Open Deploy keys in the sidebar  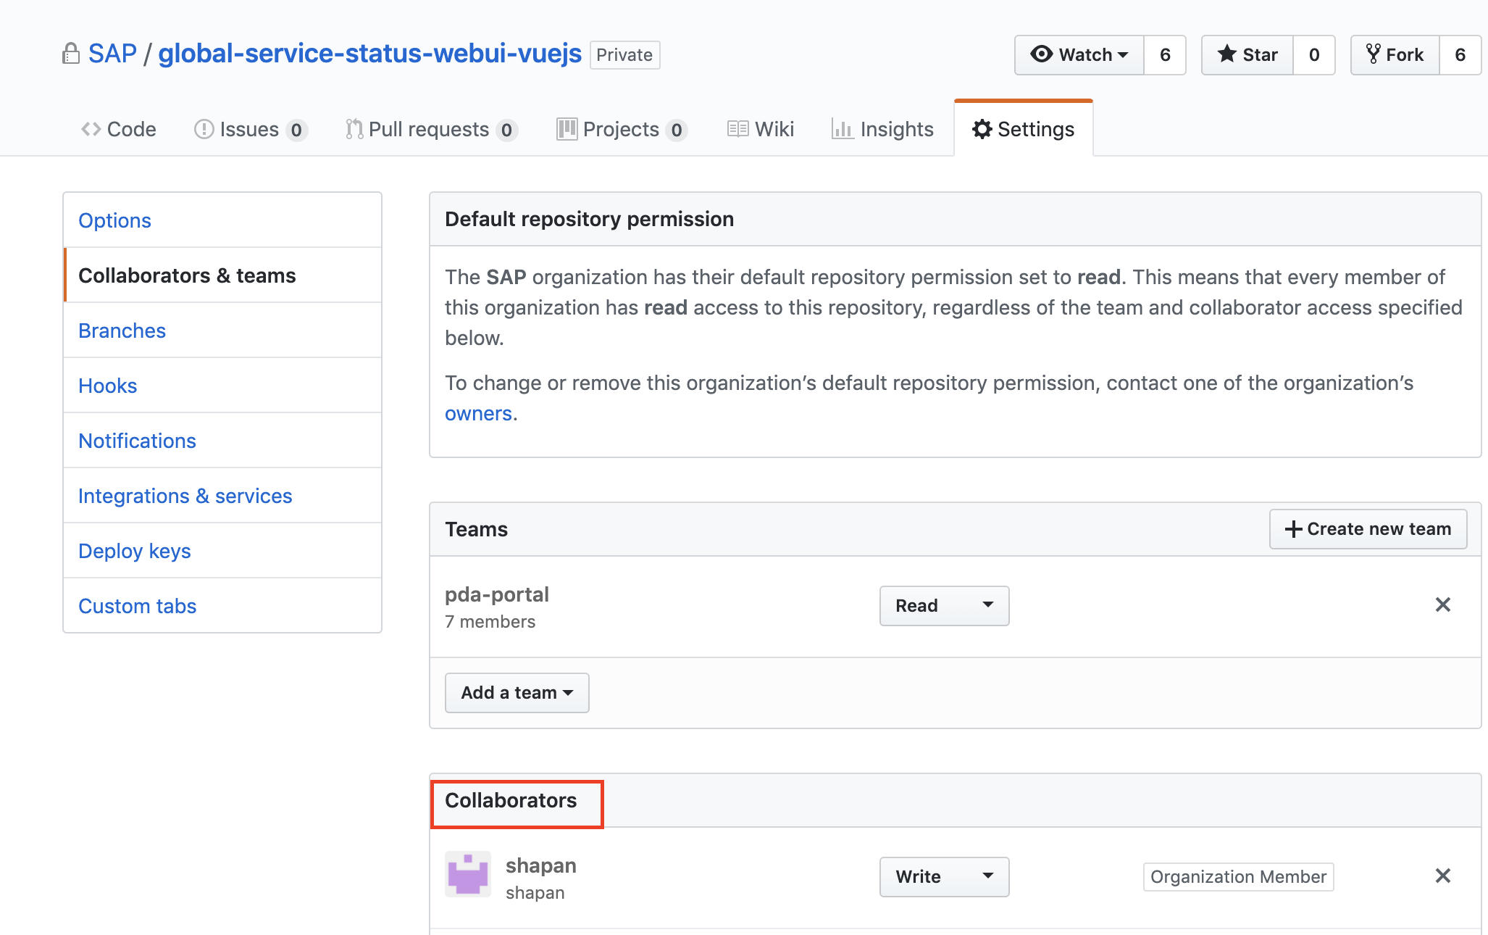pyautogui.click(x=135, y=551)
